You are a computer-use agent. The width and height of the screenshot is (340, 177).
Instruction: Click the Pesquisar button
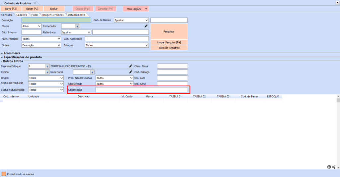169,32
